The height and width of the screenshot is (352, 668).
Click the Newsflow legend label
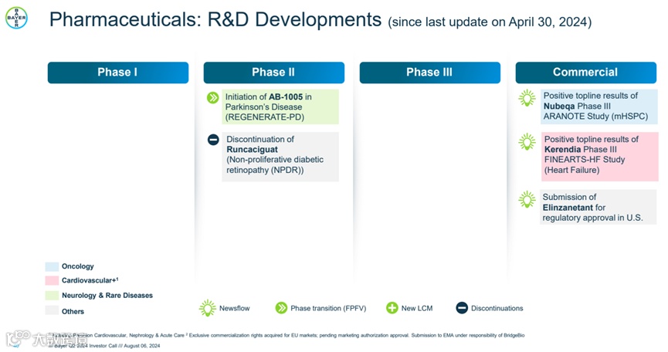pos(234,308)
